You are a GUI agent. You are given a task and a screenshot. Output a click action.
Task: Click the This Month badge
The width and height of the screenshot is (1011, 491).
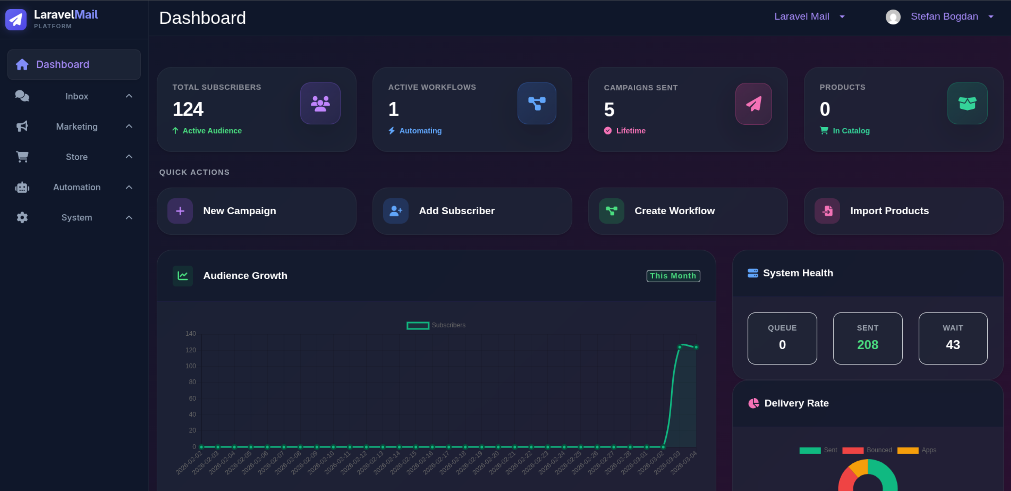tap(673, 276)
